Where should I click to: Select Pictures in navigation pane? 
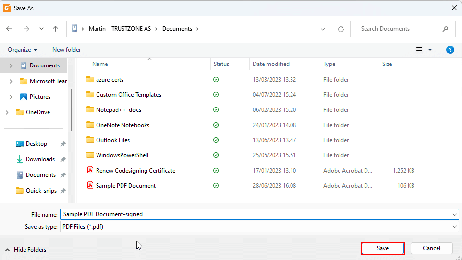coord(40,97)
